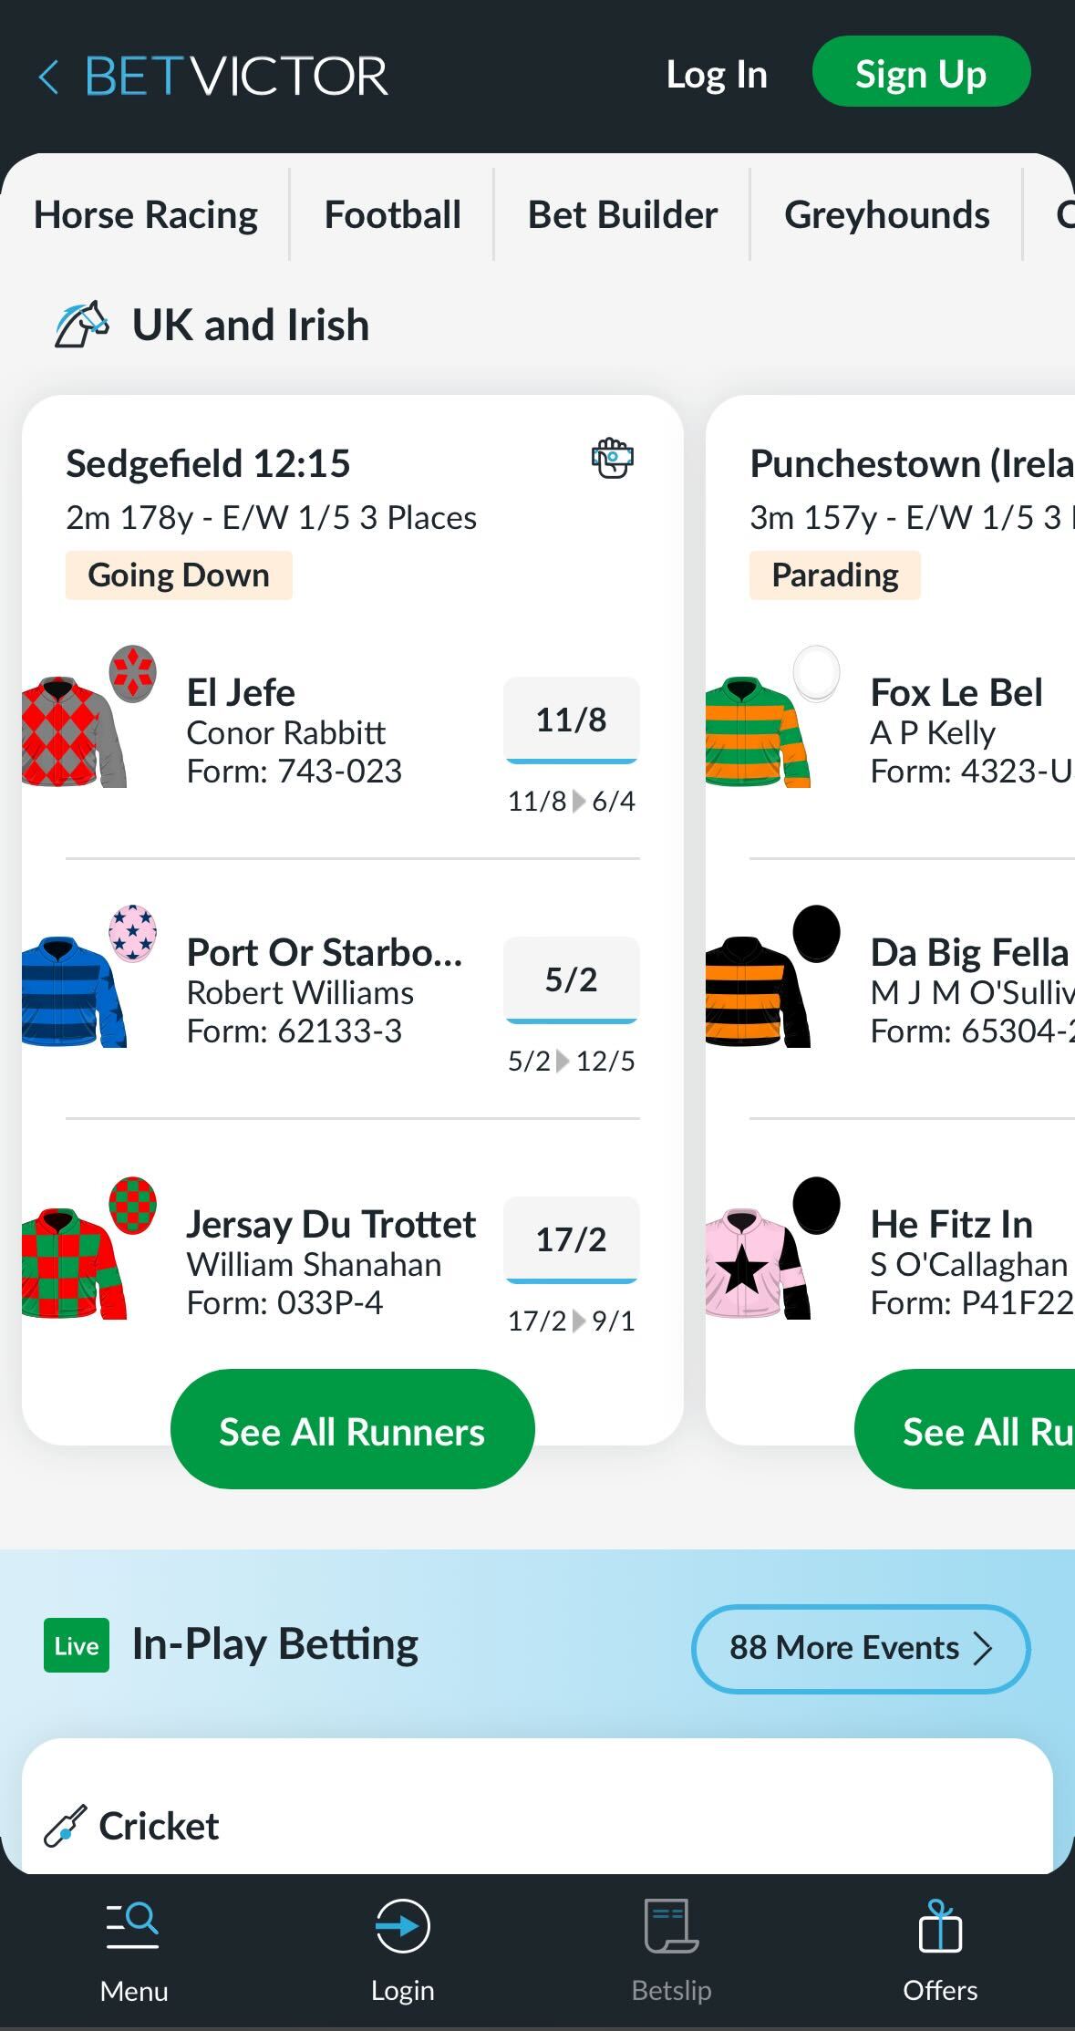Tap See All Runners for Sedgefield
Image resolution: width=1075 pixels, height=2031 pixels.
352,1429
